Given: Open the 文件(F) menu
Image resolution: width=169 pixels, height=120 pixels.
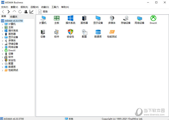Looking at the screenshot, I should click(x=5, y=7).
